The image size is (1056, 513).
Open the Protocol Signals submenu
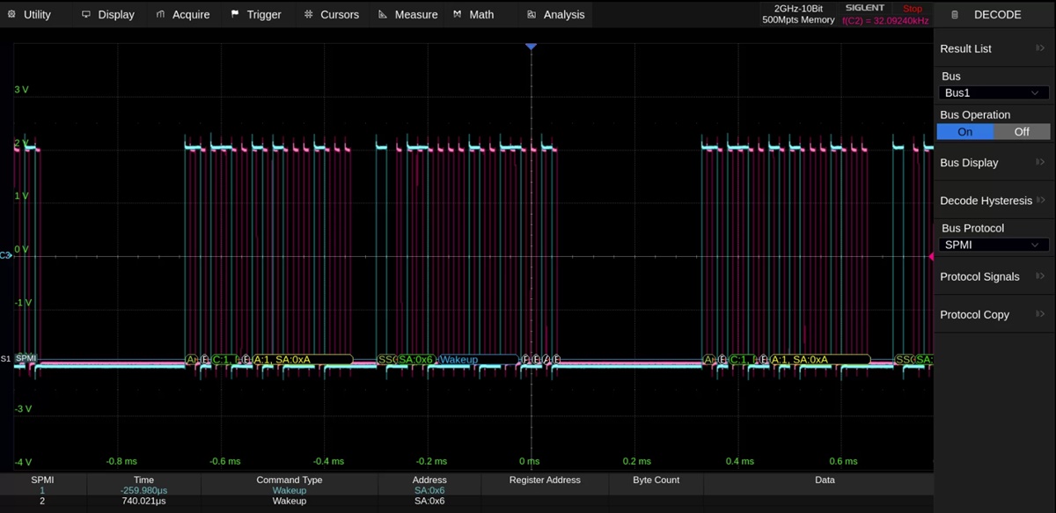point(994,276)
